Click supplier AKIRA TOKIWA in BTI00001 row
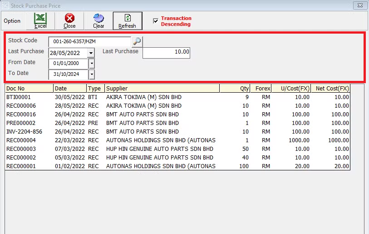Screen dimensions: 369x234 144,97
